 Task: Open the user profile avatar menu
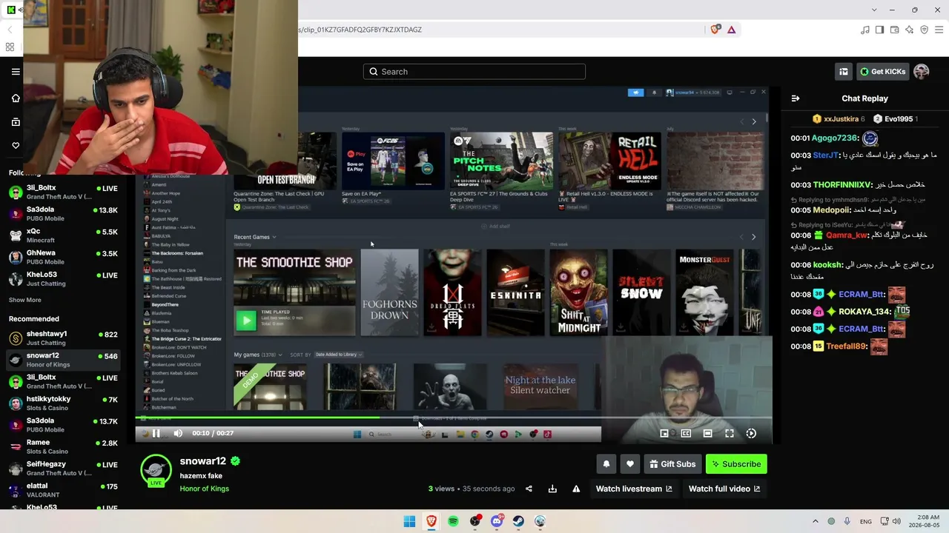[922, 72]
